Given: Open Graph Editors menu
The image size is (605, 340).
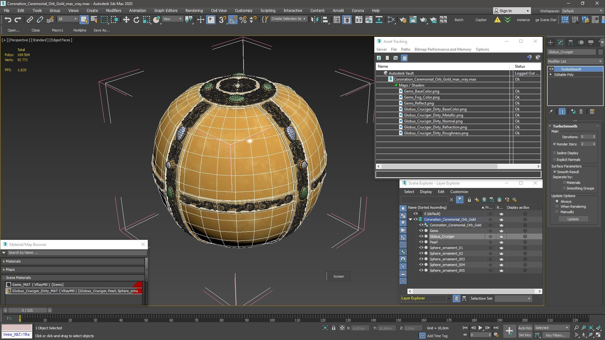Looking at the screenshot, I should tap(166, 10).
